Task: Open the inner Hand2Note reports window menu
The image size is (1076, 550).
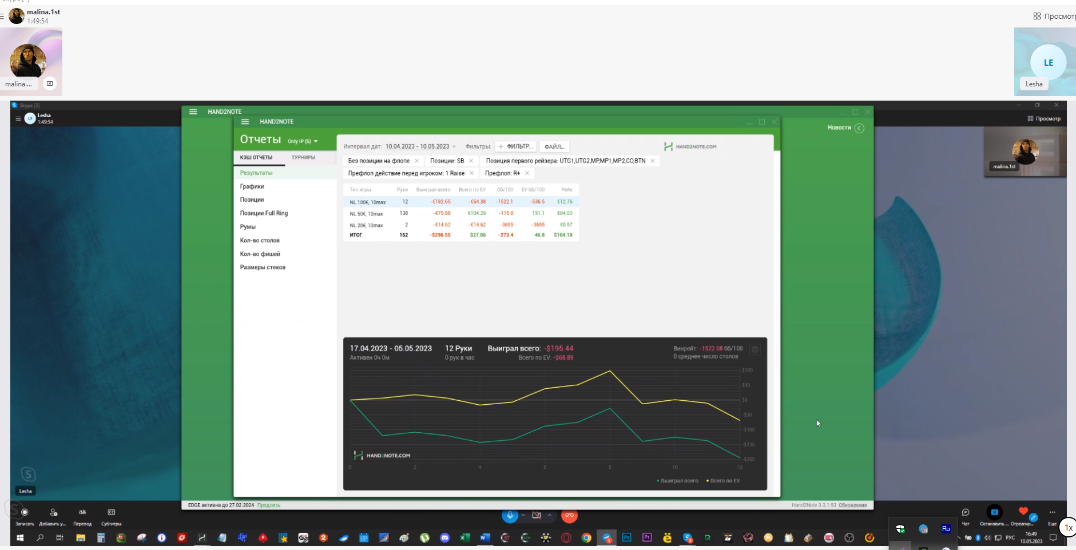Action: [245, 121]
